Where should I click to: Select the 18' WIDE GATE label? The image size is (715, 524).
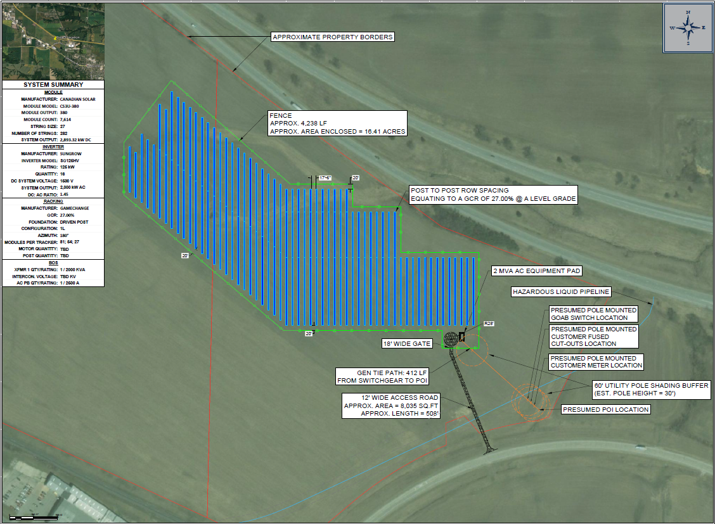coord(406,343)
